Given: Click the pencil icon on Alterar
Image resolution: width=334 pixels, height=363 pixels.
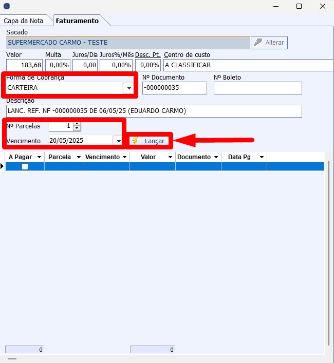Looking at the screenshot, I should click(x=258, y=43).
